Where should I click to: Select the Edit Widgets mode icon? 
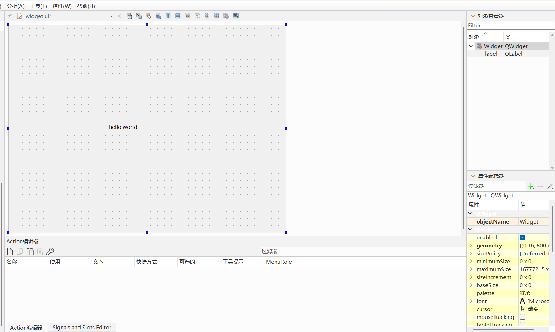coord(129,16)
